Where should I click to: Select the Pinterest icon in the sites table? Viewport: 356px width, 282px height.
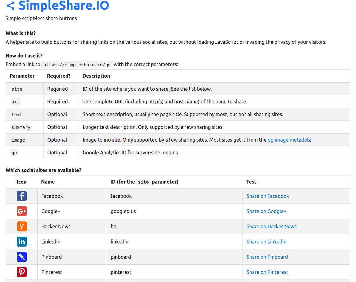[21, 272]
